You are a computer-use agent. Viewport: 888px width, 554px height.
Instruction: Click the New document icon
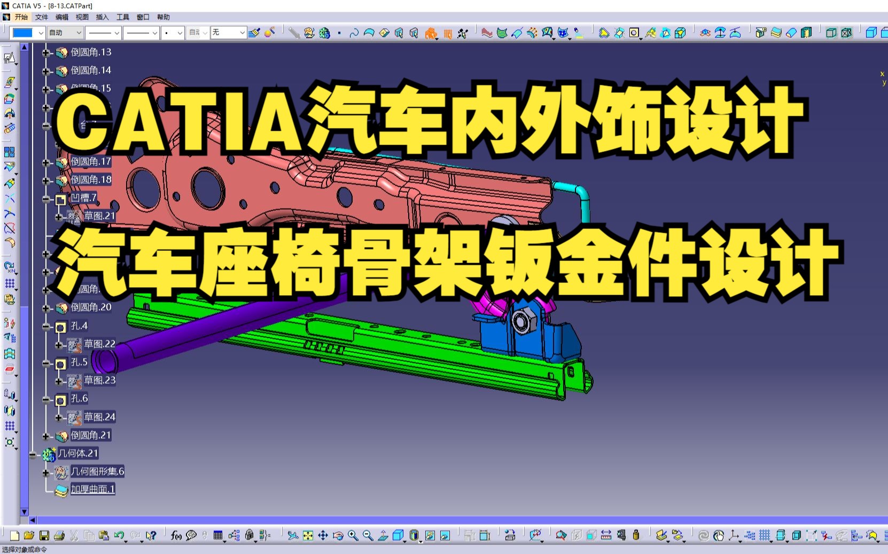tap(14, 535)
